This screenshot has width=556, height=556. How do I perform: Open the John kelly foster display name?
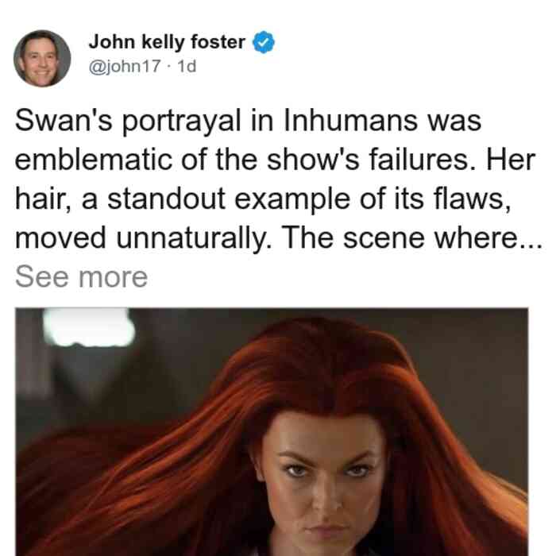tap(167, 42)
